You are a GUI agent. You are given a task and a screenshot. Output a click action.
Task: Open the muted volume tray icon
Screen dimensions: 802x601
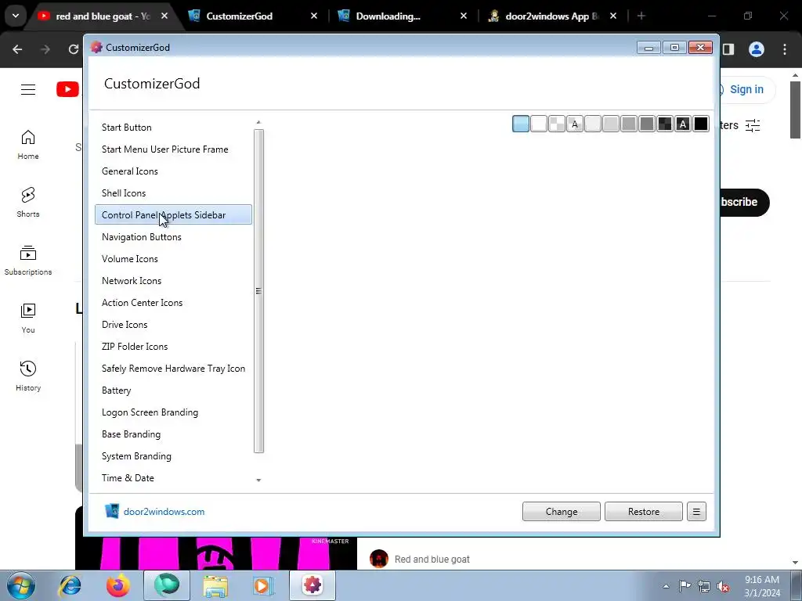pyautogui.click(x=723, y=586)
